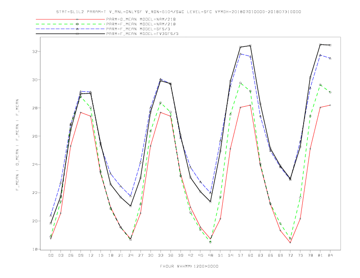Select legend label PARM=F_MEAN MODEL=GFS/3
Screen dimensions: 360x278
click(138, 29)
